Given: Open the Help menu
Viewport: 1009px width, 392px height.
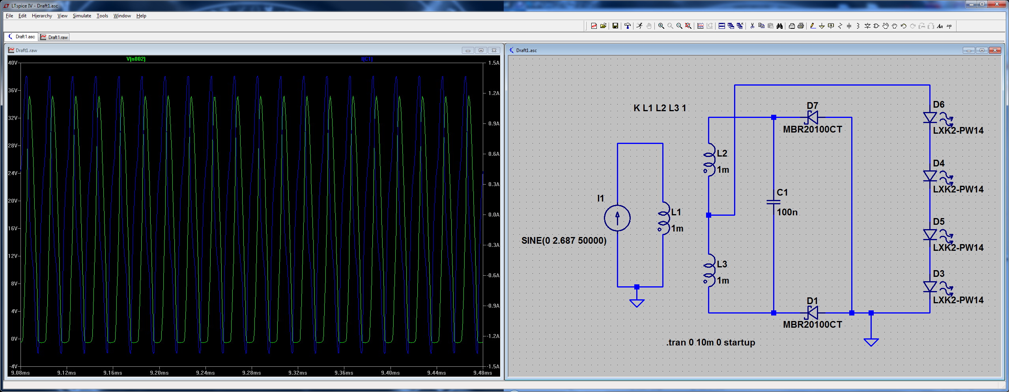Looking at the screenshot, I should coord(141,16).
